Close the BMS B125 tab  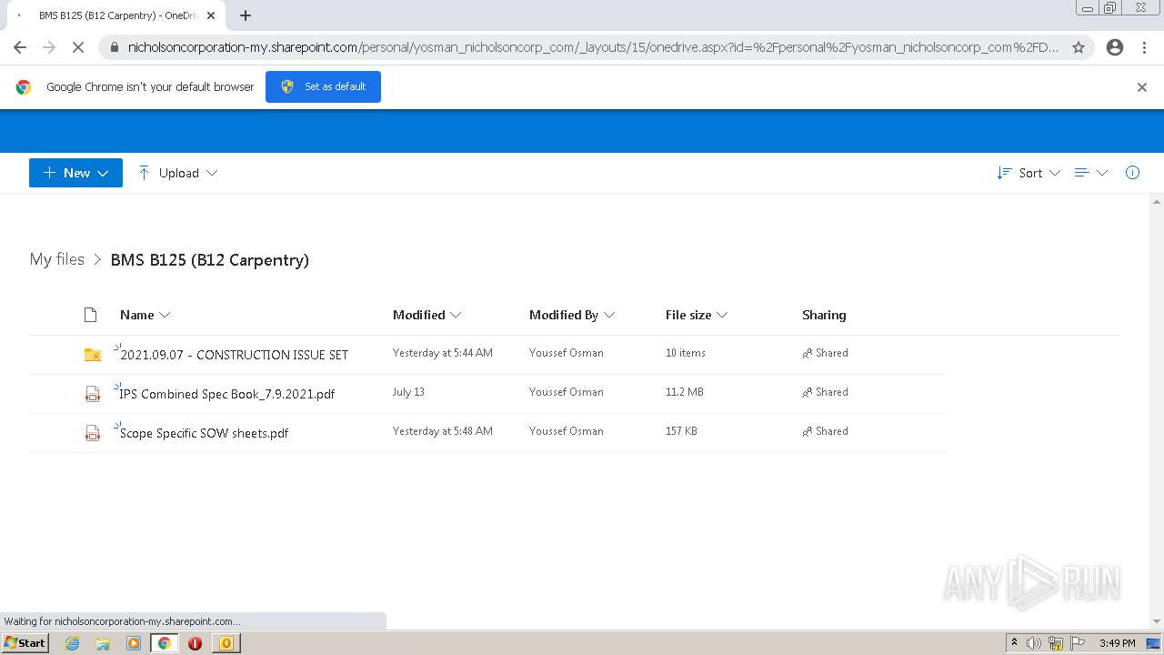212,15
